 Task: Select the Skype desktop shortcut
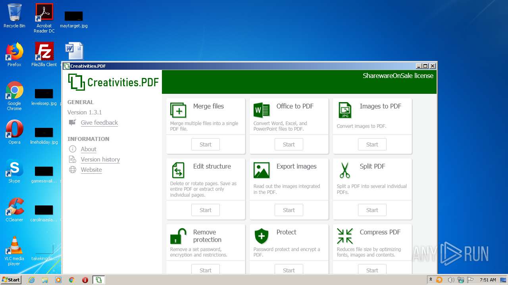[x=14, y=171]
